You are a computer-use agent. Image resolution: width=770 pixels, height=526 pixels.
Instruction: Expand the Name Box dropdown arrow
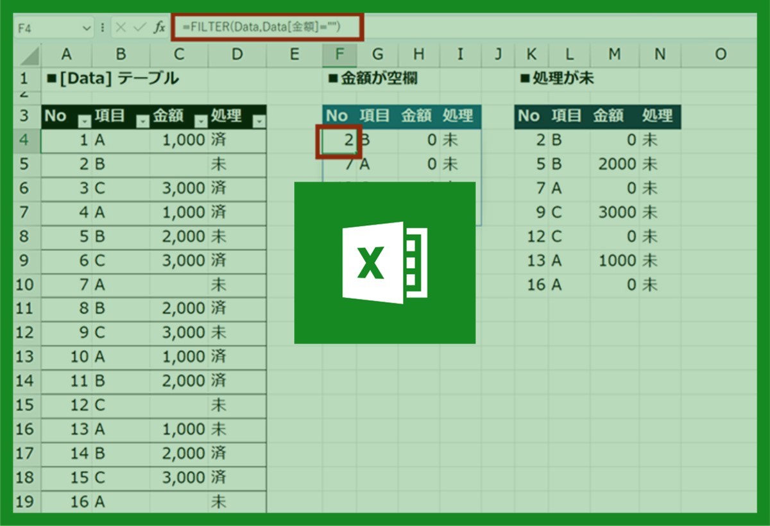coord(87,28)
